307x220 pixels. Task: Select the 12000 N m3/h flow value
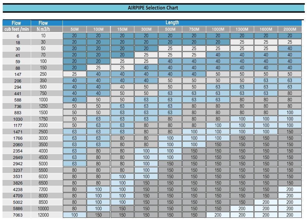coord(43,215)
